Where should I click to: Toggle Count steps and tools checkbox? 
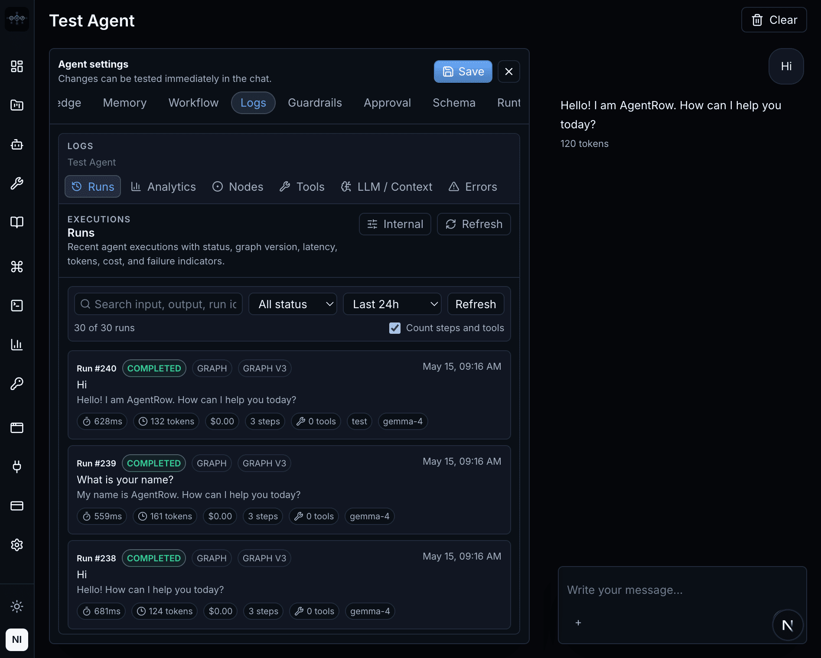[x=395, y=328]
